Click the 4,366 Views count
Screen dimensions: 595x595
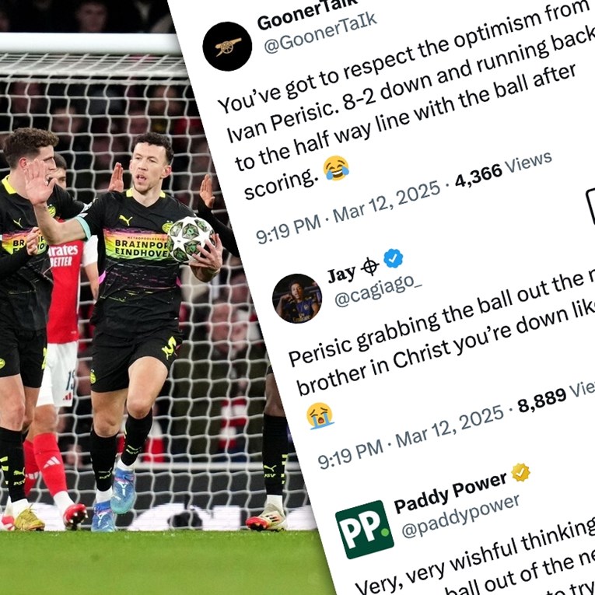[x=503, y=170]
